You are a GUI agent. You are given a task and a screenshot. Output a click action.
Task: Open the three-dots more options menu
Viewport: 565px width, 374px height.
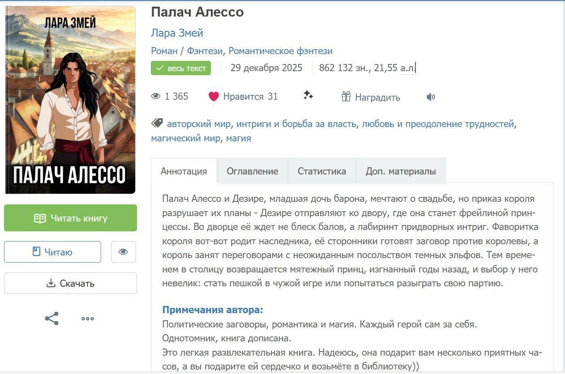[x=87, y=319]
